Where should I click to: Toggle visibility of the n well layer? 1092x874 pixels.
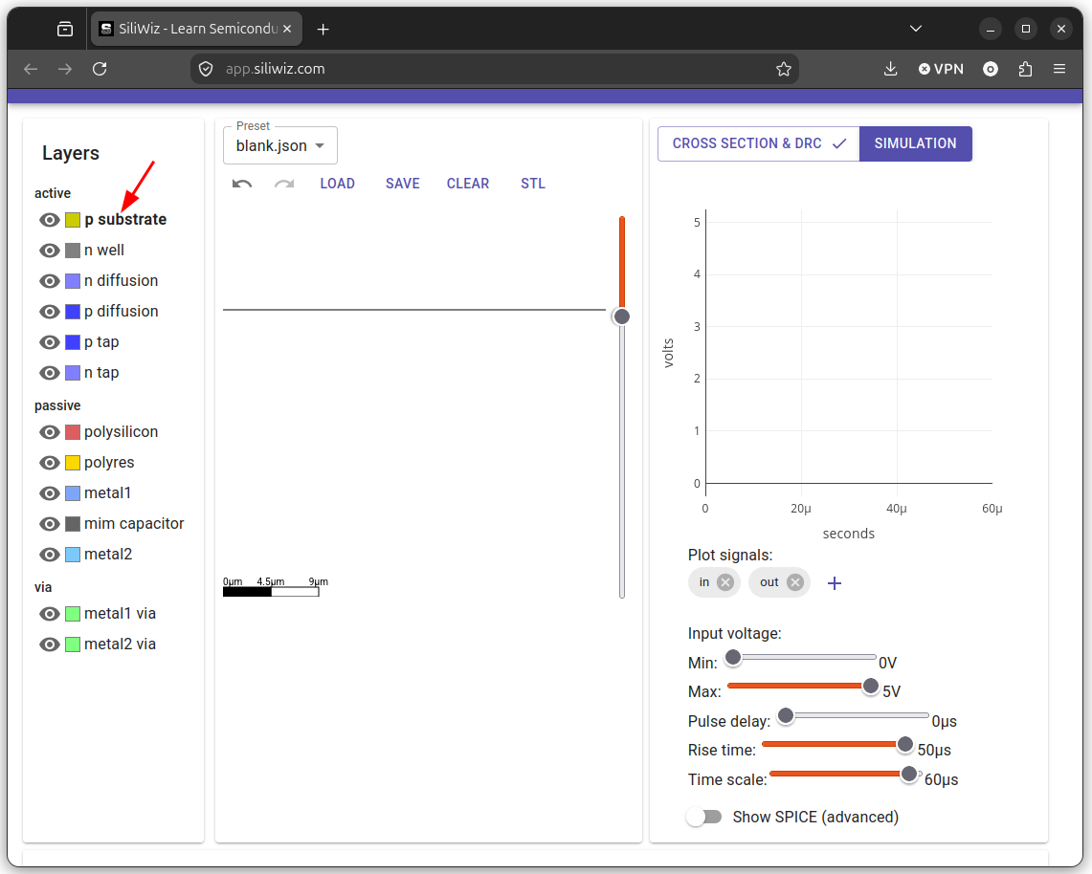[x=49, y=251]
